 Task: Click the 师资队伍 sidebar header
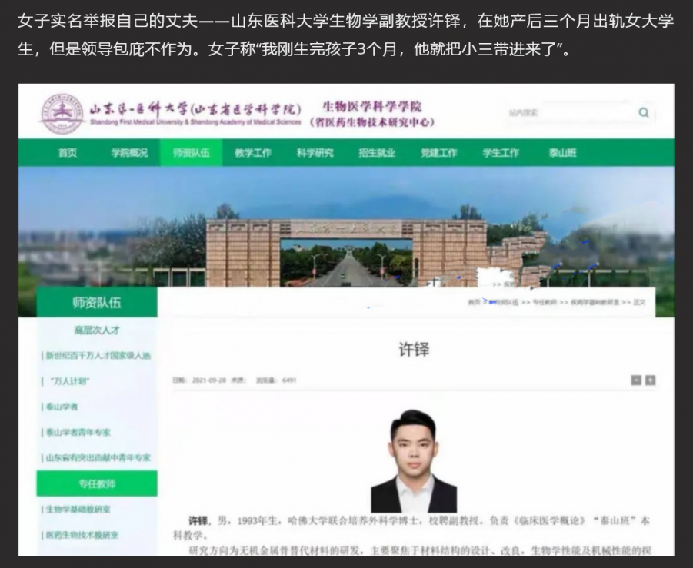(x=97, y=302)
